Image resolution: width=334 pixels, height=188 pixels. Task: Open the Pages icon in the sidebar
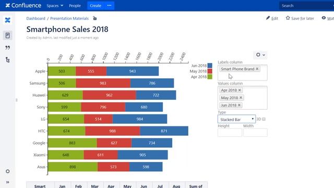tap(8, 36)
